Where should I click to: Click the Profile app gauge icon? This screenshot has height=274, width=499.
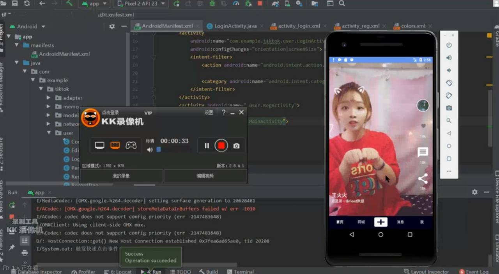[x=236, y=4]
